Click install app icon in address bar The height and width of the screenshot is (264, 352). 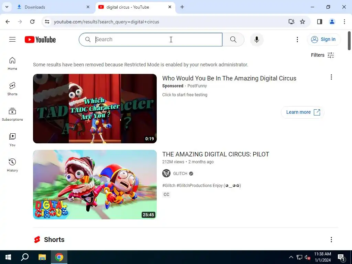tap(291, 22)
